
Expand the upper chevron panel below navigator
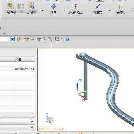tap(32, 122)
